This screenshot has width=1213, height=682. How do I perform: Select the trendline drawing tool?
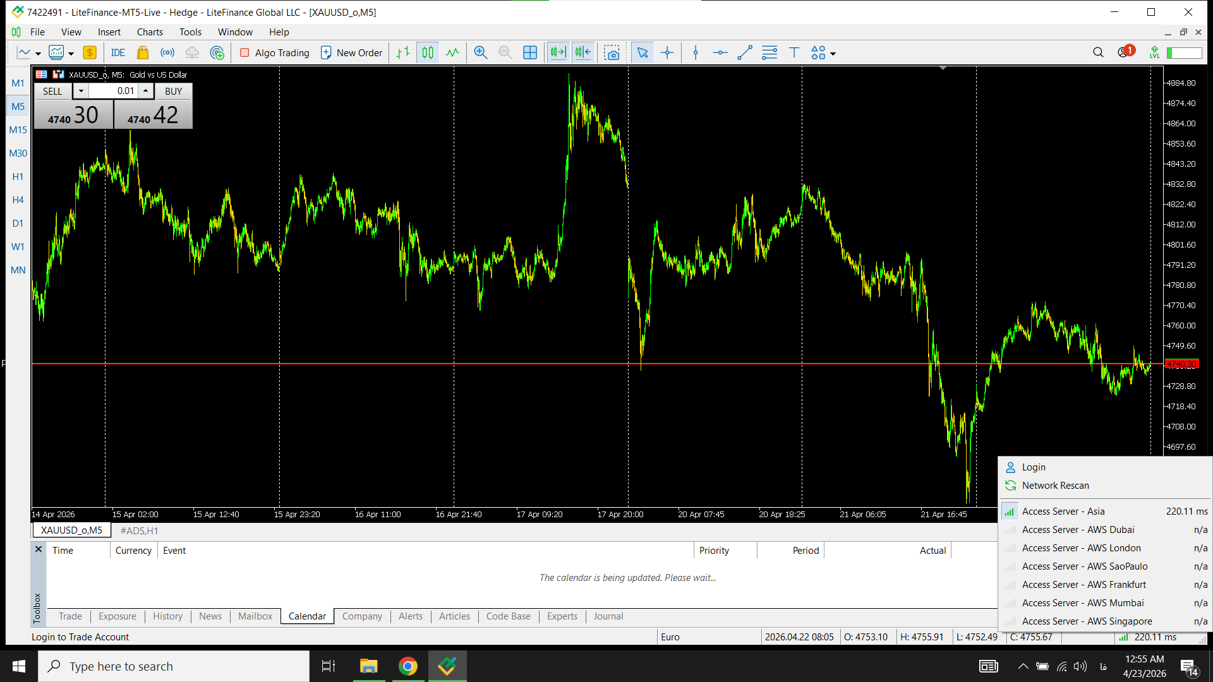(744, 53)
